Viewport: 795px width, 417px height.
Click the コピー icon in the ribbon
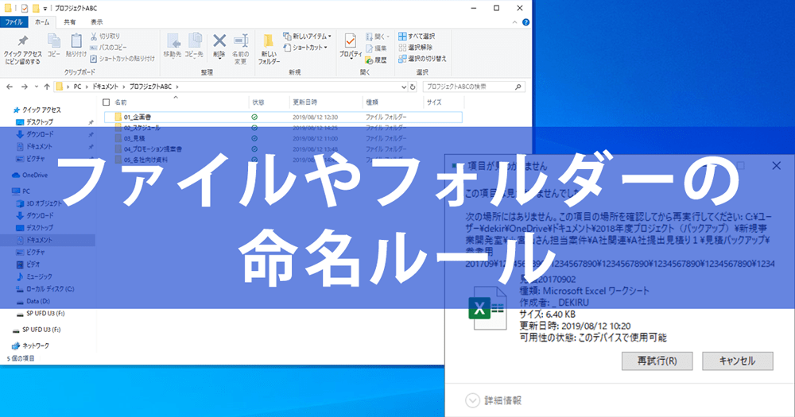click(54, 45)
